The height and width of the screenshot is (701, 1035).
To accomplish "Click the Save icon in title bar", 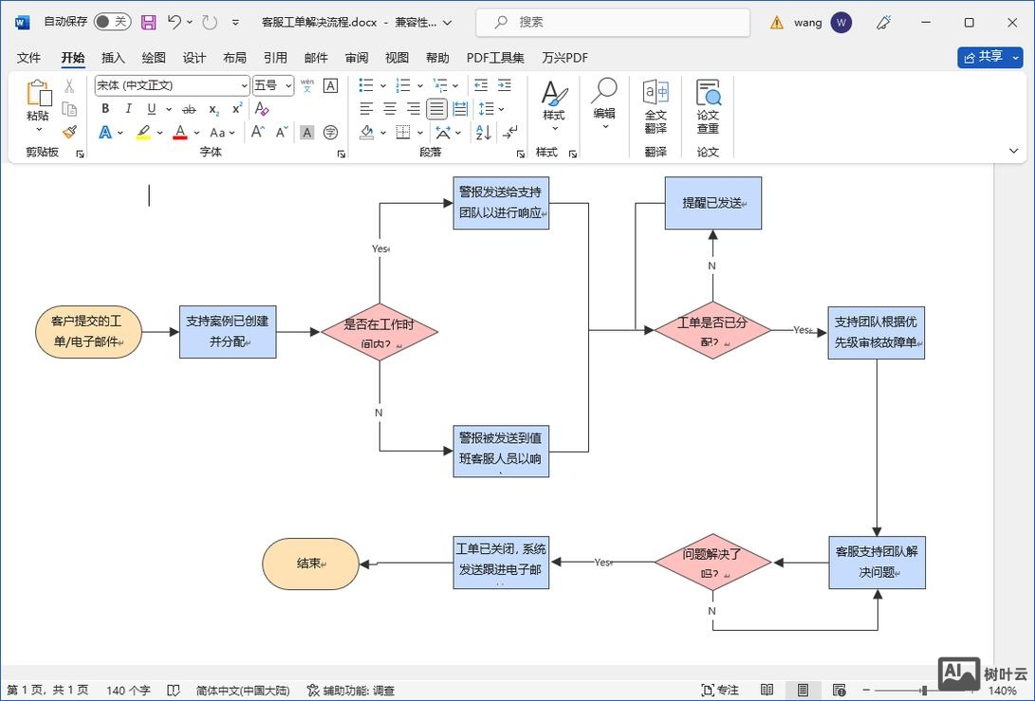I will (148, 22).
